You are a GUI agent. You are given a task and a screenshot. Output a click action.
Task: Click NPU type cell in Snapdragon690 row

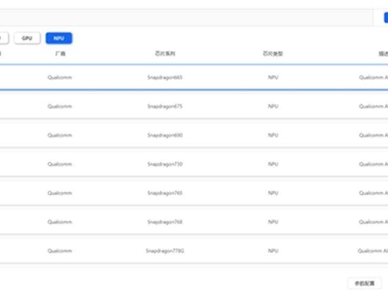tap(273, 135)
